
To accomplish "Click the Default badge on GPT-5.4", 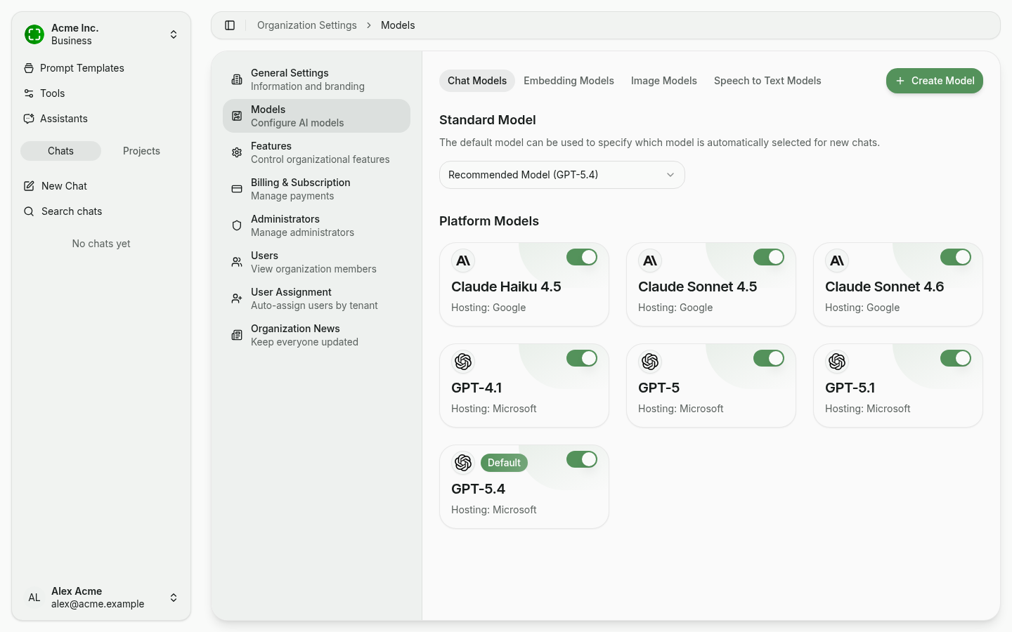I will [504, 463].
